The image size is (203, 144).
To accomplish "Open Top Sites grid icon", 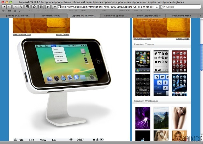I will (x=9, y=11).
